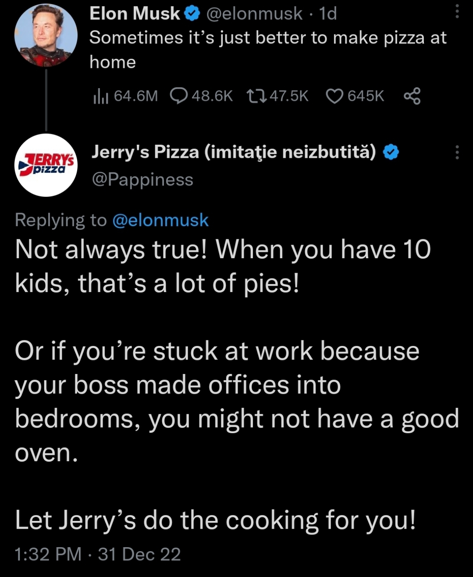This screenshot has height=577, width=473.
Task: Open more options on the top tweet
Action: (x=457, y=12)
